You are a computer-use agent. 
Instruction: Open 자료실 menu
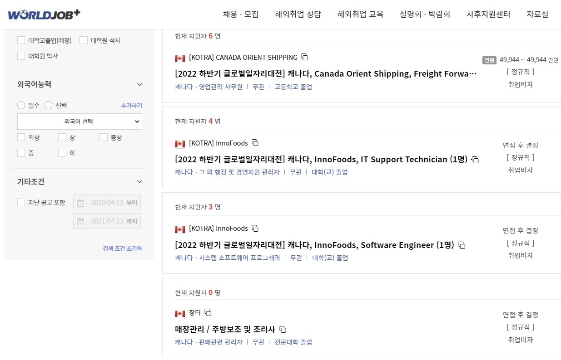tap(537, 14)
